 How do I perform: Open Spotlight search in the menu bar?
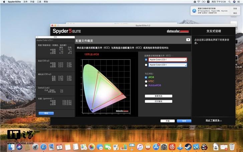230,2
